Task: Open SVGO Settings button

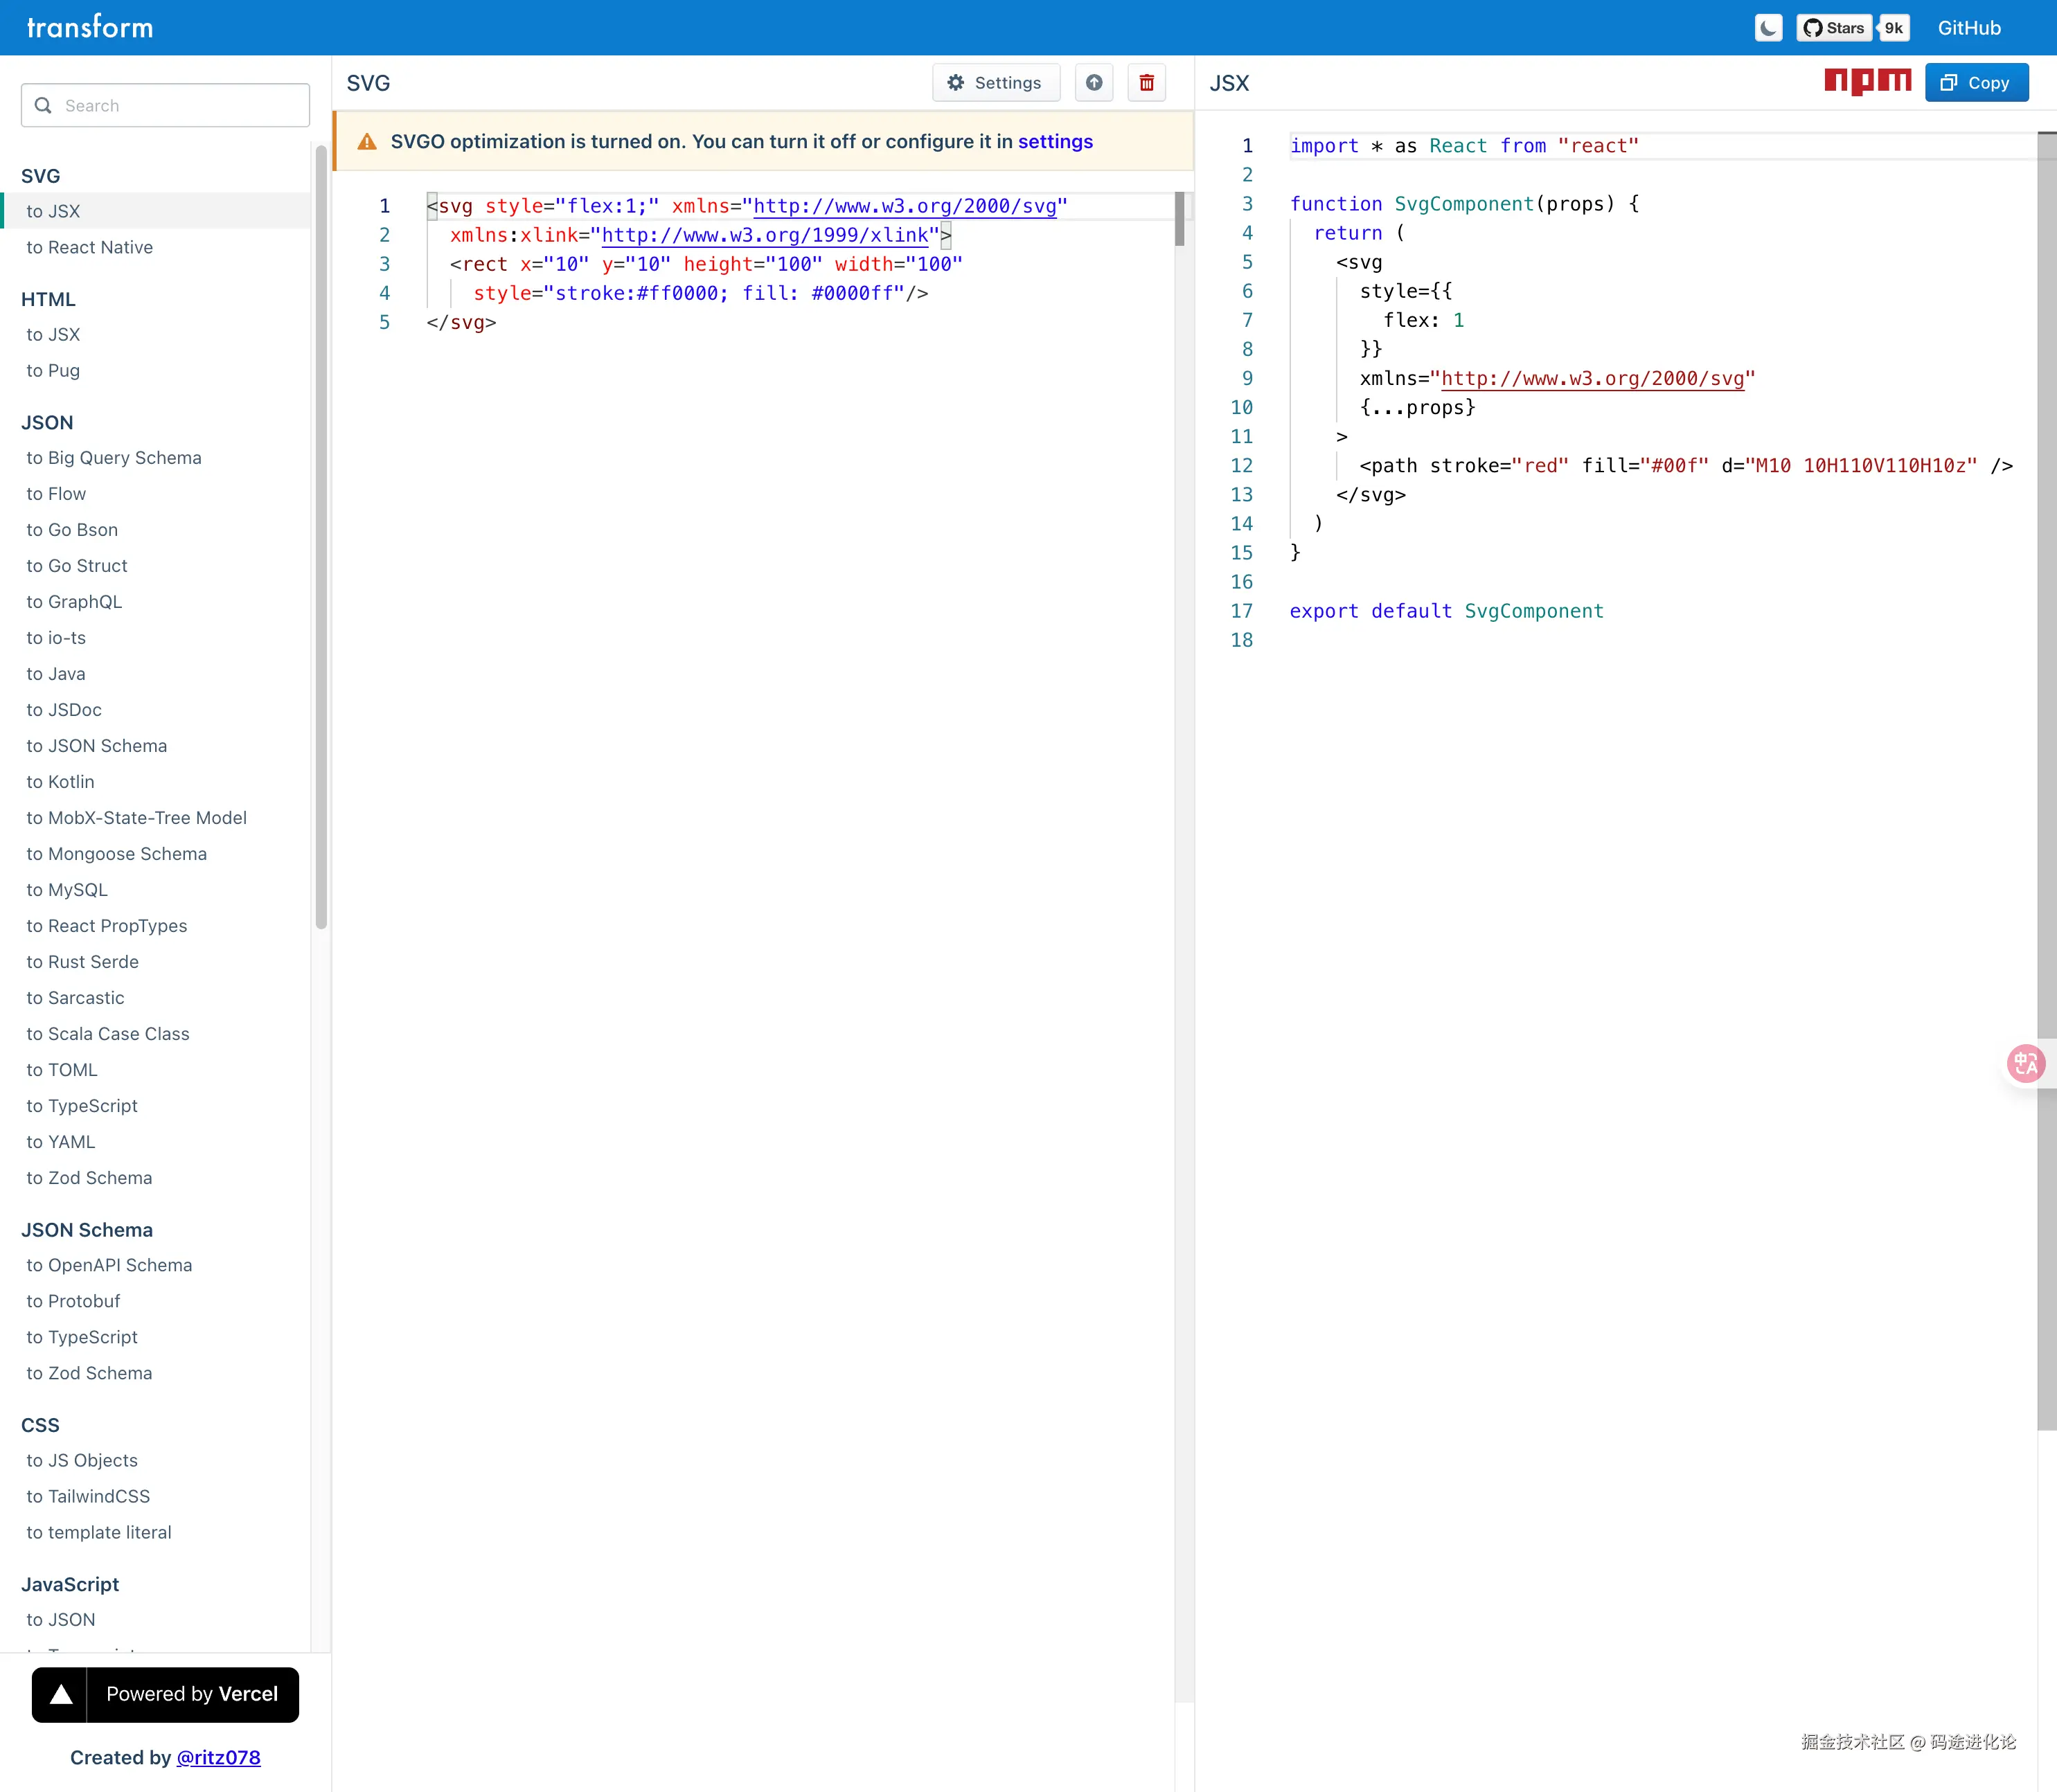Action: pos(995,83)
